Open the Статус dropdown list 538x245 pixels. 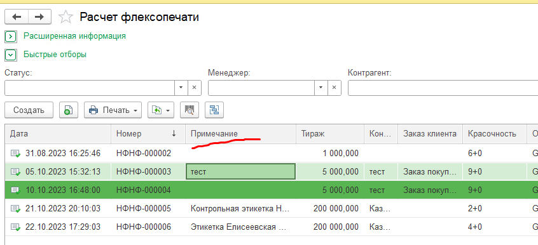pos(181,88)
